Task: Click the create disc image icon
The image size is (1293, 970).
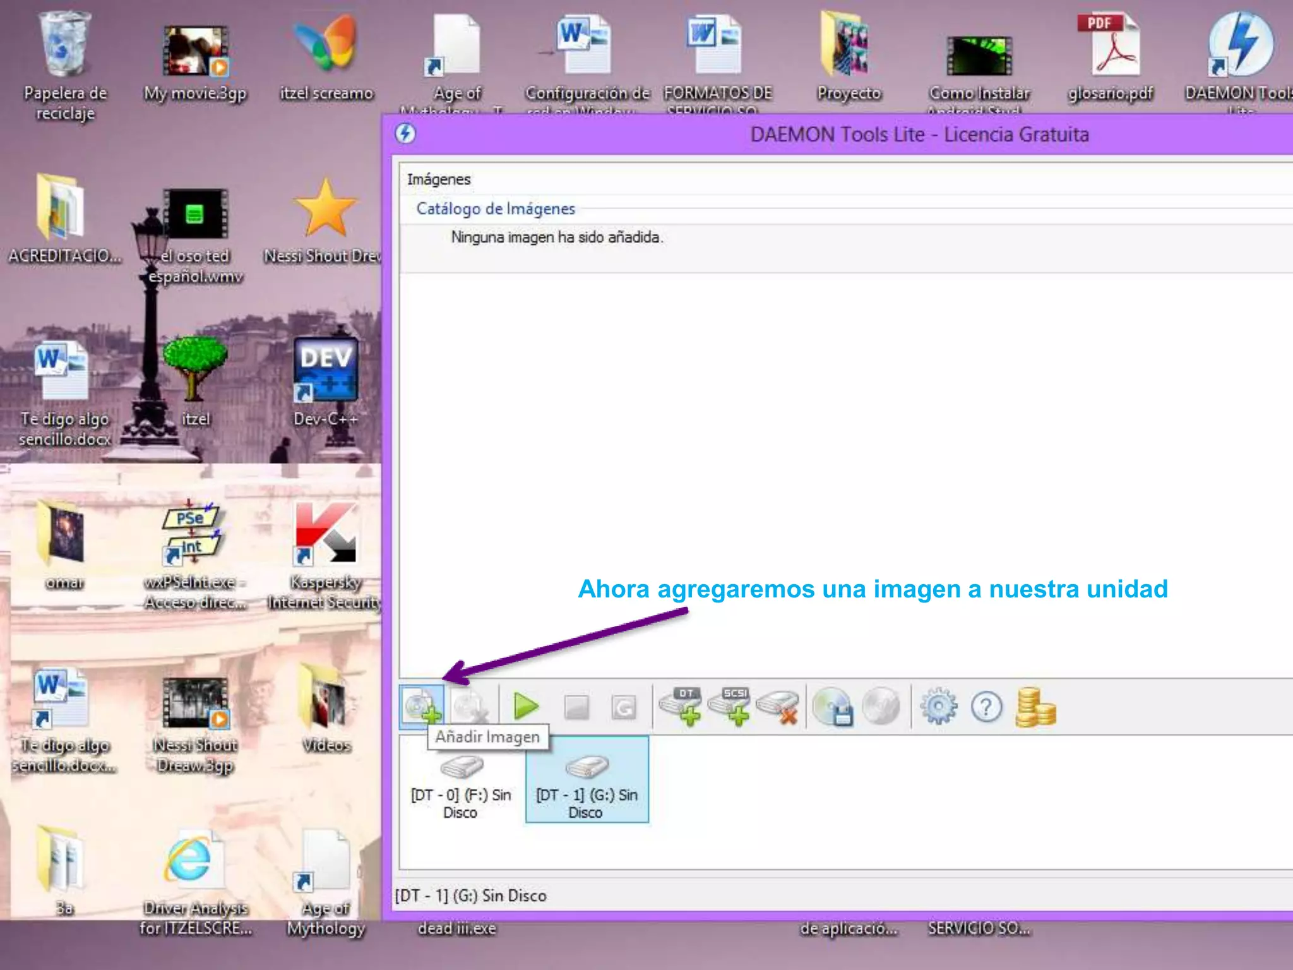Action: tap(833, 707)
